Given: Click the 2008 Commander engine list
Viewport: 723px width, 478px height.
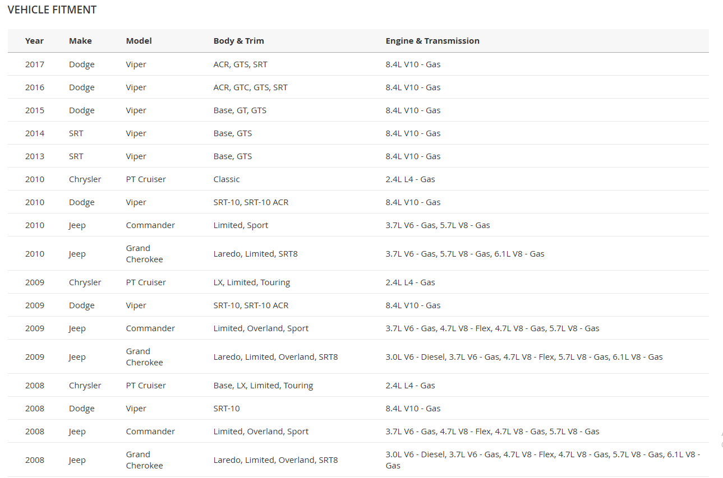Looking at the screenshot, I should click(x=492, y=431).
